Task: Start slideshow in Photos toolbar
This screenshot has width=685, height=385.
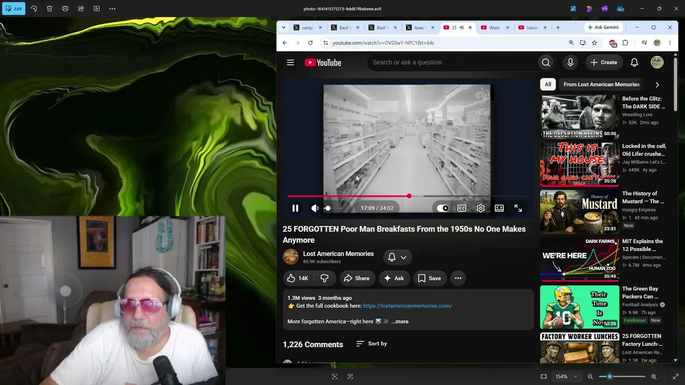Action: pos(96,9)
